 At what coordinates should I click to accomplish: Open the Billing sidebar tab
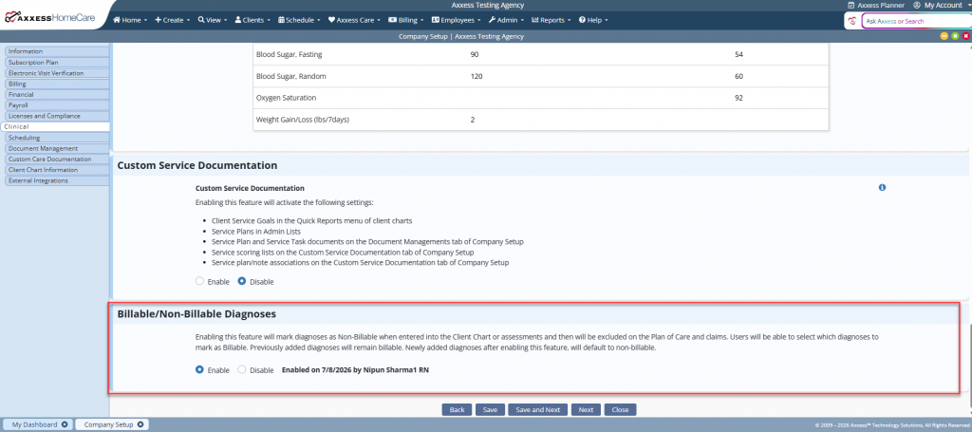(x=57, y=84)
